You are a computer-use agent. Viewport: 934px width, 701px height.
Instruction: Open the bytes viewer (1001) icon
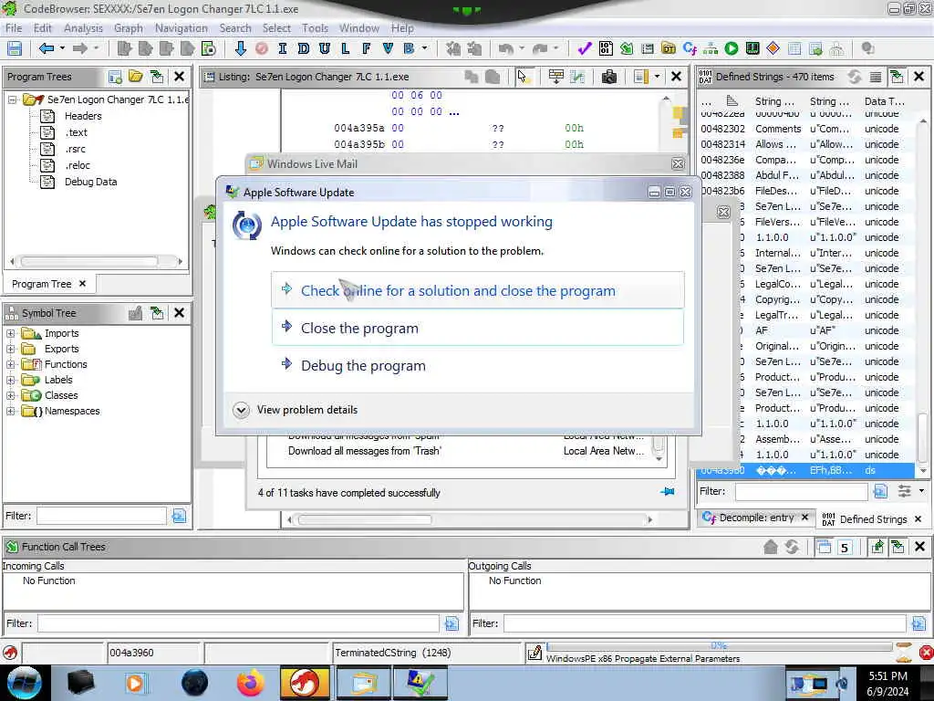coord(606,49)
